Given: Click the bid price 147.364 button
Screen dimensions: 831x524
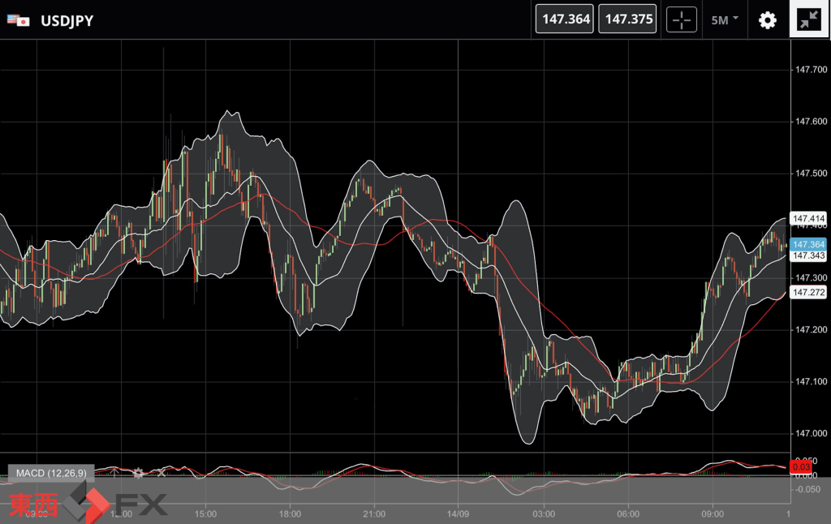Looking at the screenshot, I should (x=565, y=19).
